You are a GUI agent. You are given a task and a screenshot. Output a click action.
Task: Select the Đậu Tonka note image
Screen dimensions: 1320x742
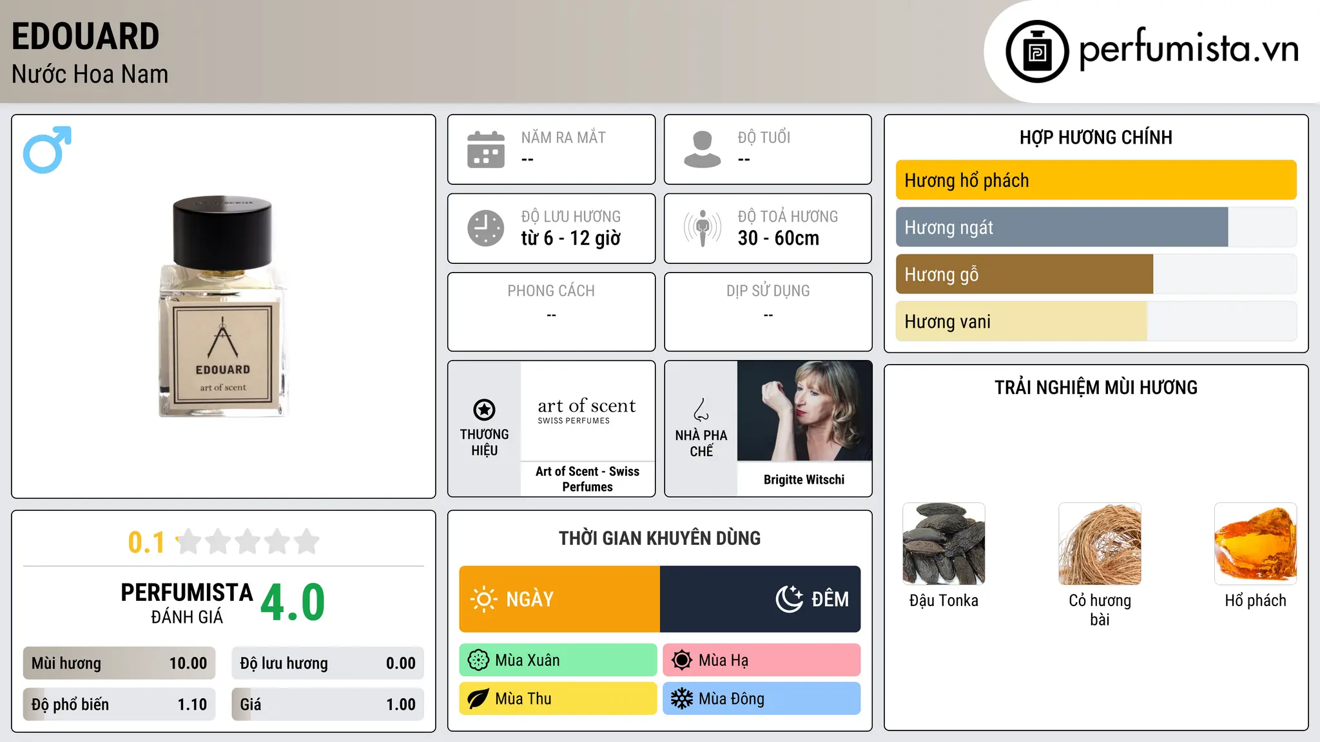coord(944,544)
